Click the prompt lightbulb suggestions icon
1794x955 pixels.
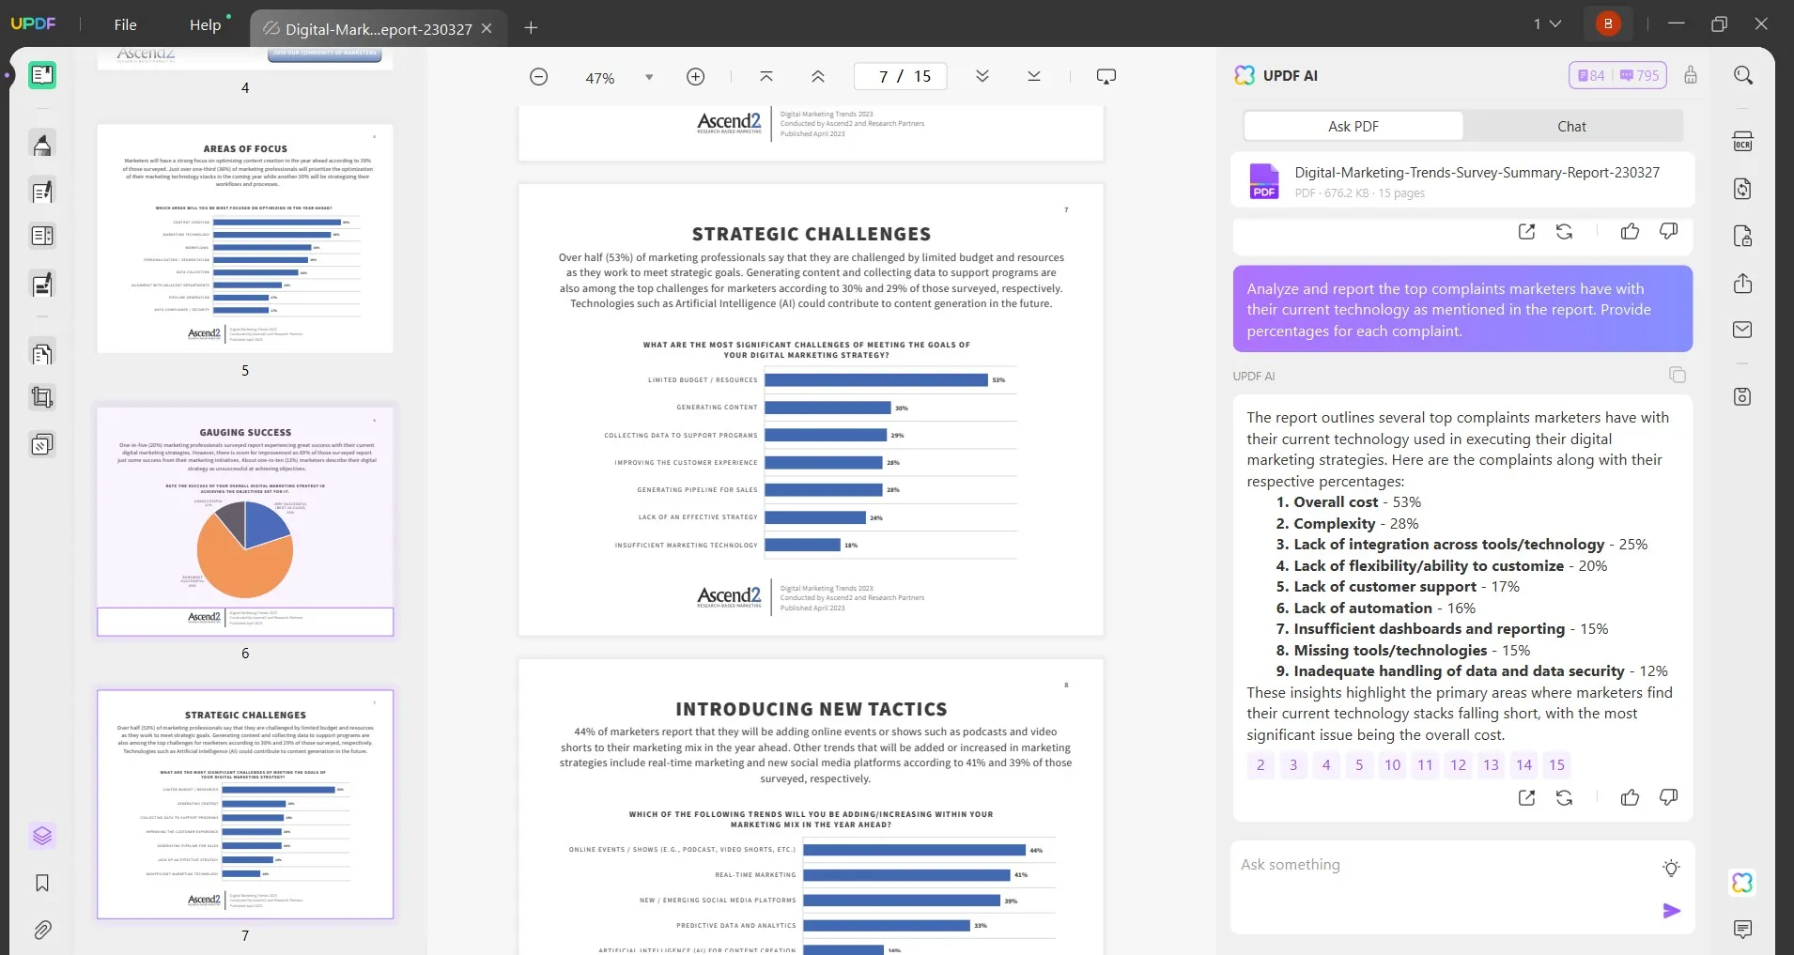[1671, 868]
